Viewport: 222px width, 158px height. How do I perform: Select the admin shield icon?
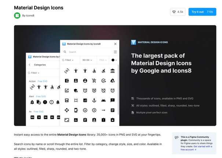76,90
